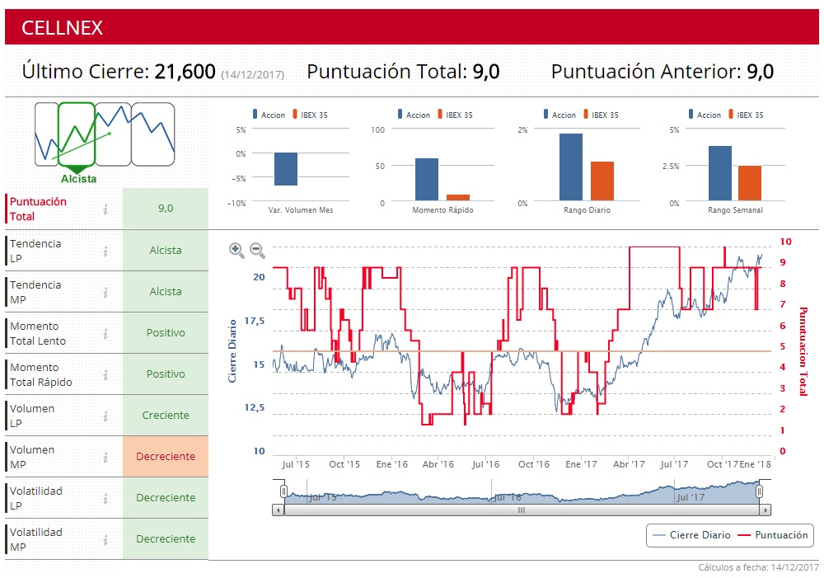Toggle IBEX 35 series in Rango Semanal chart
This screenshot has height=578, width=824.
[x=747, y=115]
